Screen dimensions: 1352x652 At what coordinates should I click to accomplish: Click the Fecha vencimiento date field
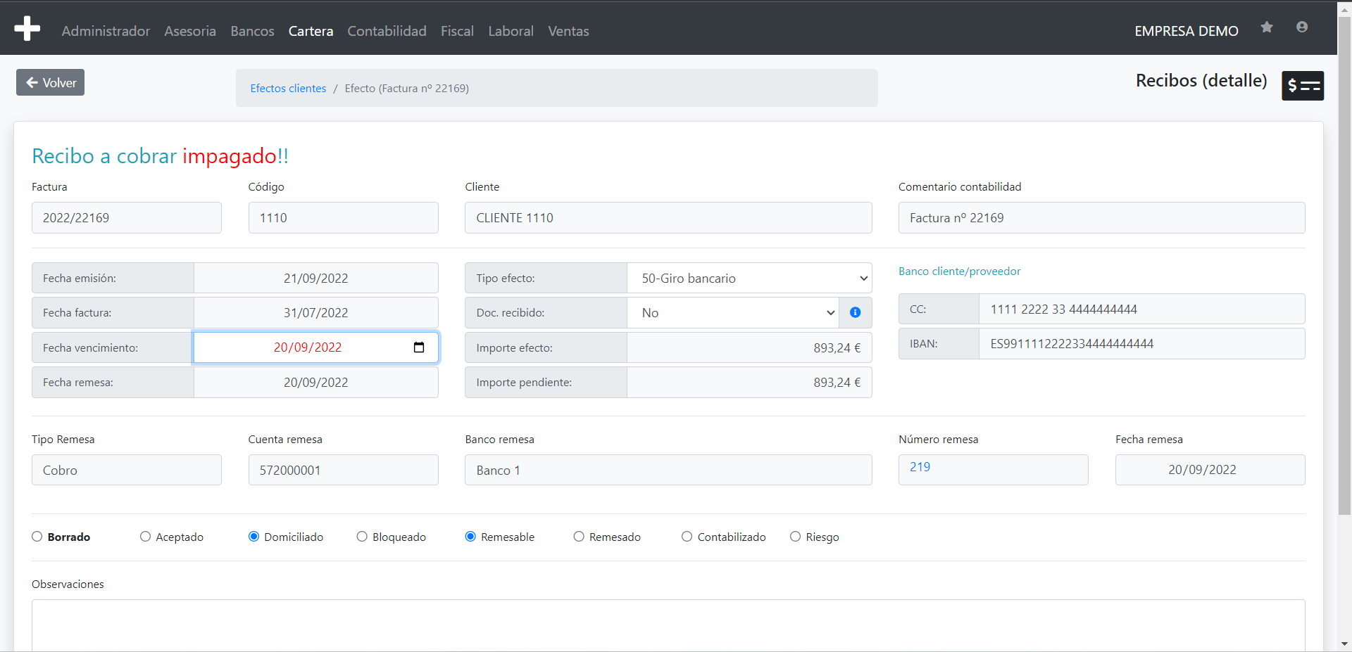[x=316, y=347]
